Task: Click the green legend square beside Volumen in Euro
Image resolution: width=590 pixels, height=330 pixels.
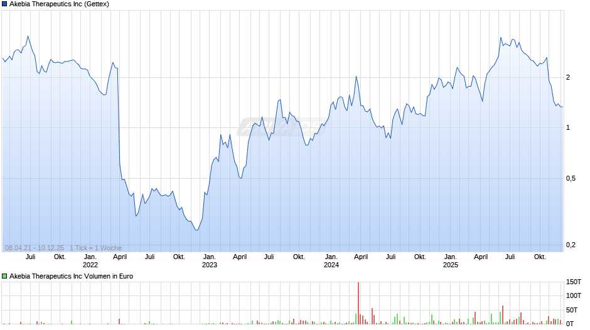Action: coord(4,276)
